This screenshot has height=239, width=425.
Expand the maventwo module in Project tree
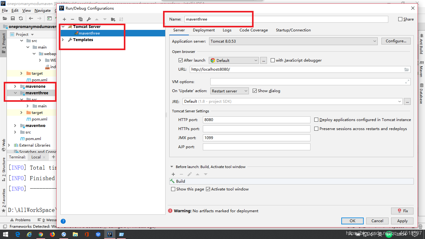click(15, 126)
